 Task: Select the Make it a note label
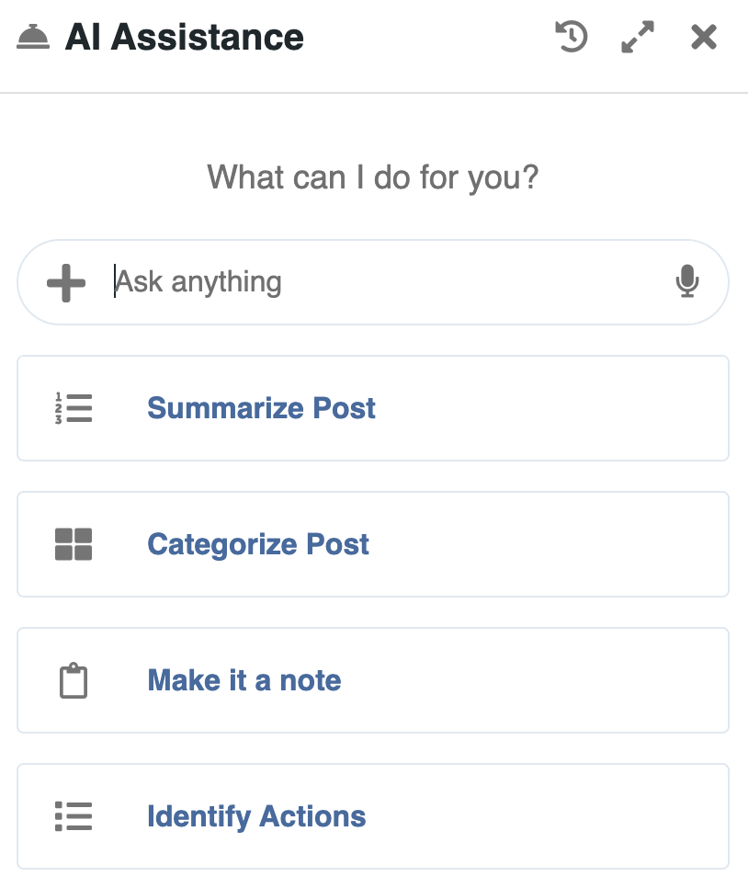pos(244,681)
